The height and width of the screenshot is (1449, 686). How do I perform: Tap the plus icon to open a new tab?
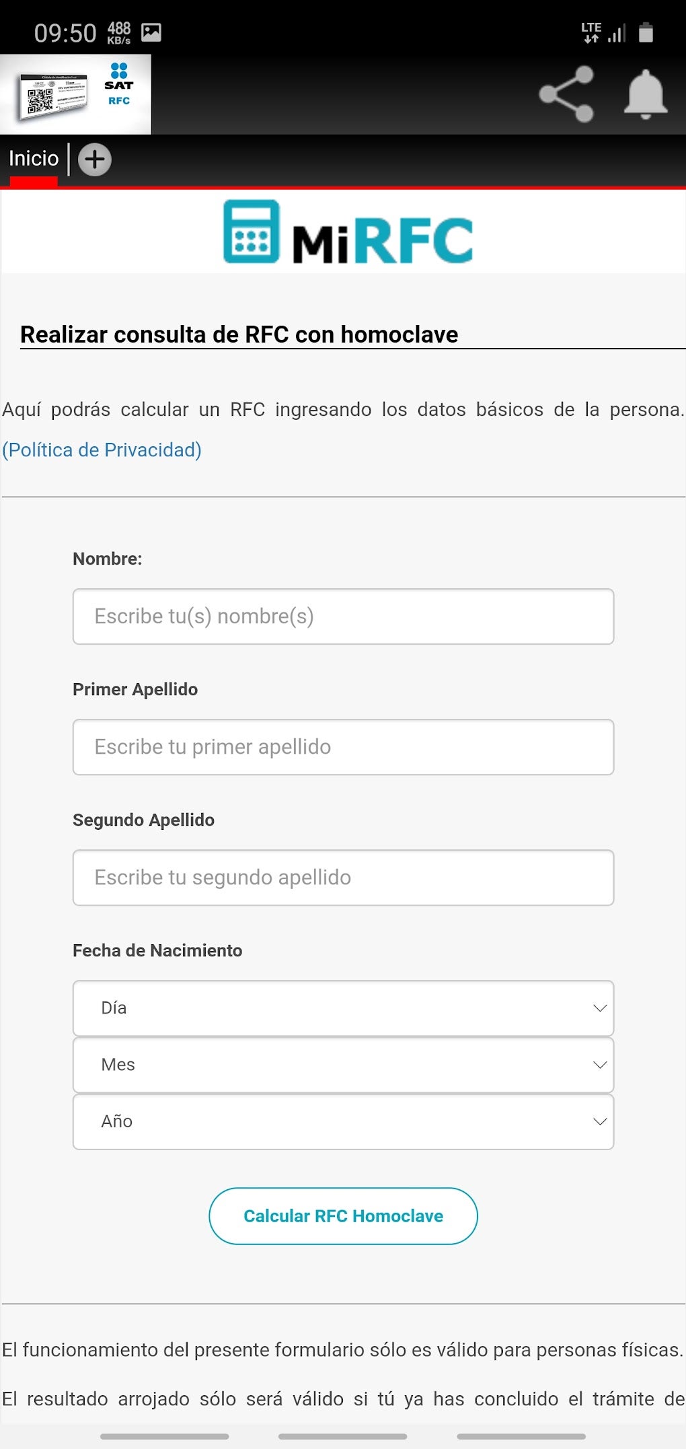[x=95, y=160]
